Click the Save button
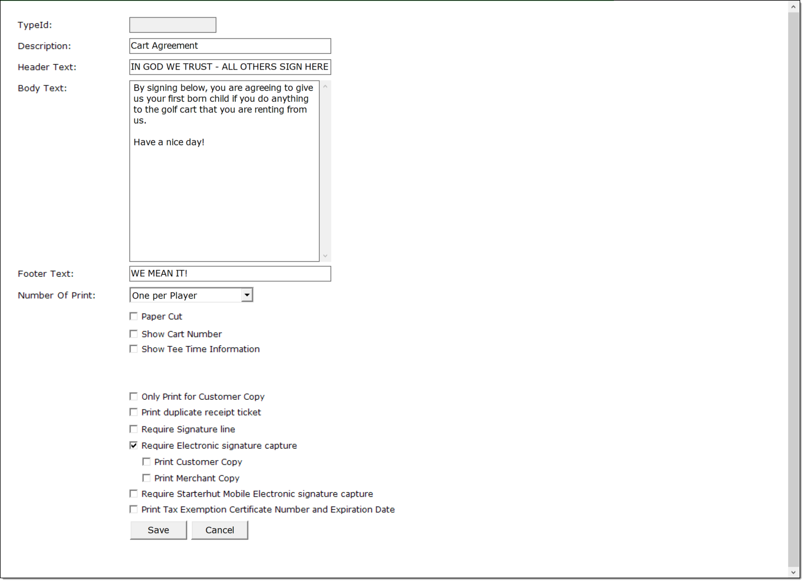804x582 pixels. [158, 530]
